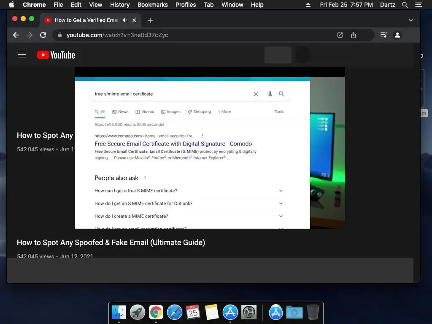This screenshot has height=324, width=432.
Task: Select the Shopping search tab
Action: tap(199, 111)
